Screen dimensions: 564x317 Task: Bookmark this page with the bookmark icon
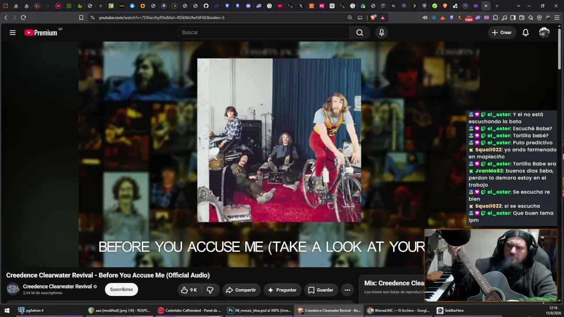[81, 18]
